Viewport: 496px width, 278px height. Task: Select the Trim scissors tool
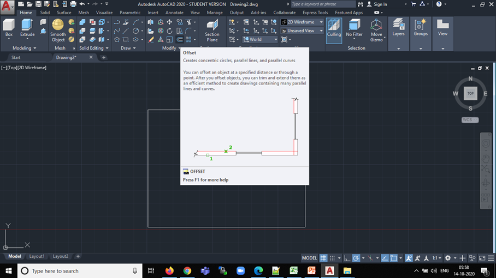189,22
